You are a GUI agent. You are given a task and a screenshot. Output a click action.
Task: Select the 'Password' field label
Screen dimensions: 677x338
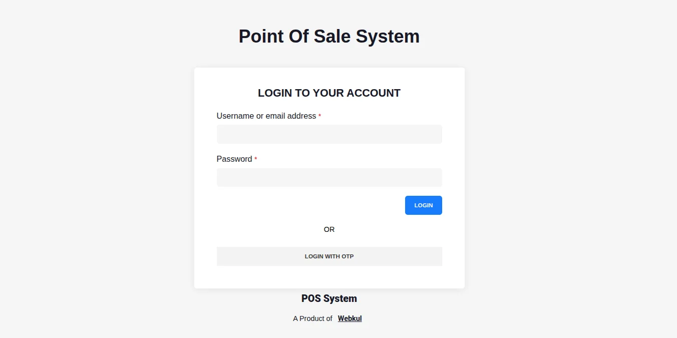click(x=234, y=159)
